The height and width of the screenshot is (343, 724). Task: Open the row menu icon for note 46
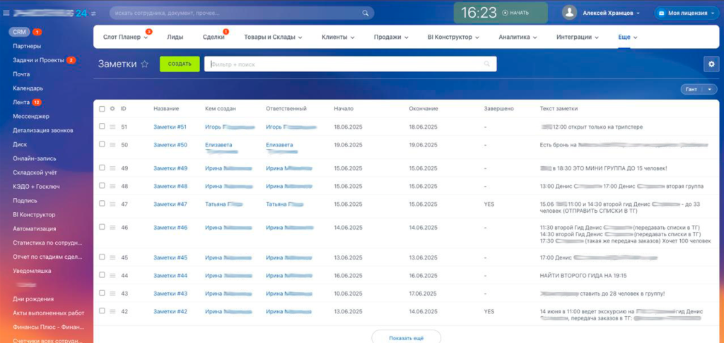[112, 227]
